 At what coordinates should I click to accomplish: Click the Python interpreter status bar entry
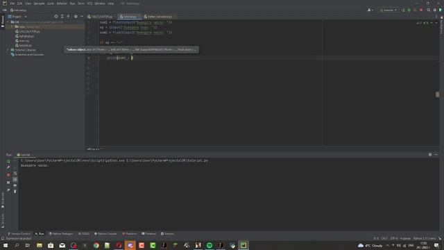pyautogui.click(x=424, y=239)
